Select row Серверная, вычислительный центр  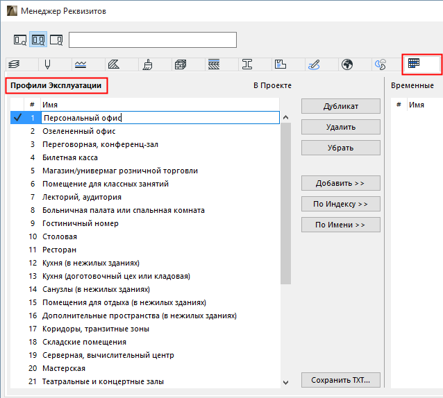pyautogui.click(x=144, y=355)
